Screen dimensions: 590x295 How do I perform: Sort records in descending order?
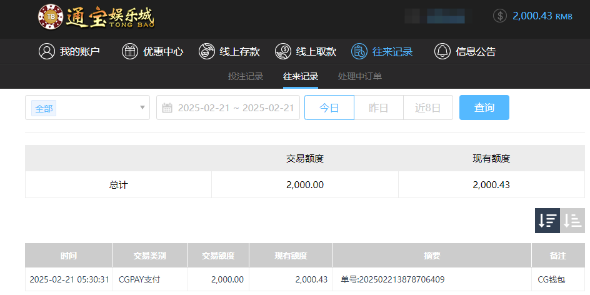pos(547,221)
